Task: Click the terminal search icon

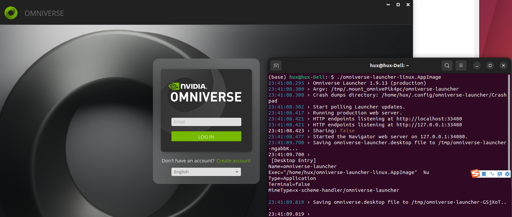Action: click(447, 65)
